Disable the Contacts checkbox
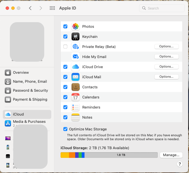The image size is (189, 173). click(65, 87)
